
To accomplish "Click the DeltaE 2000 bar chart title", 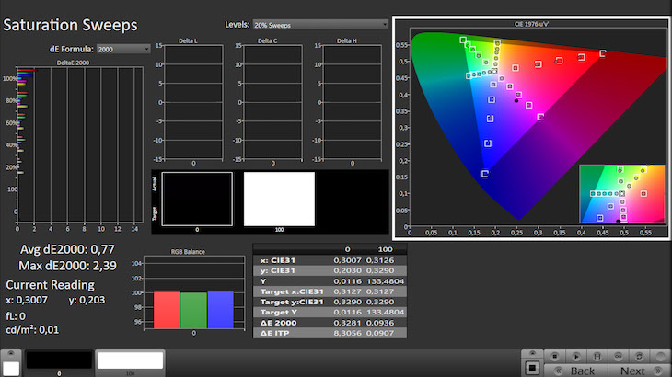I will pos(73,63).
